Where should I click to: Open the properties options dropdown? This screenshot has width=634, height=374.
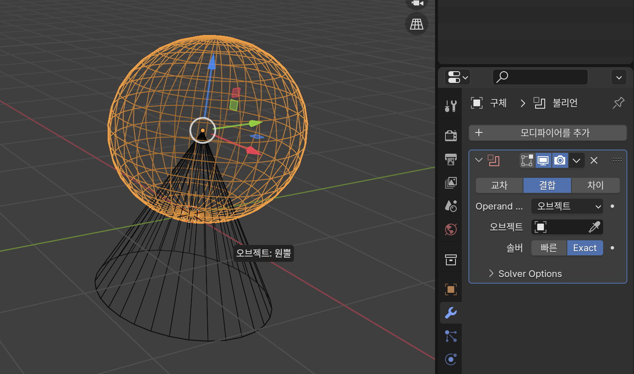point(619,77)
